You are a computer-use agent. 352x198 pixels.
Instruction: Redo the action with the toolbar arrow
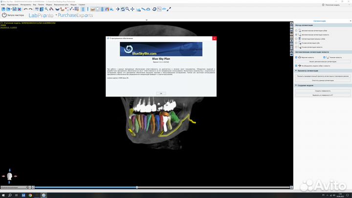click(x=30, y=9)
